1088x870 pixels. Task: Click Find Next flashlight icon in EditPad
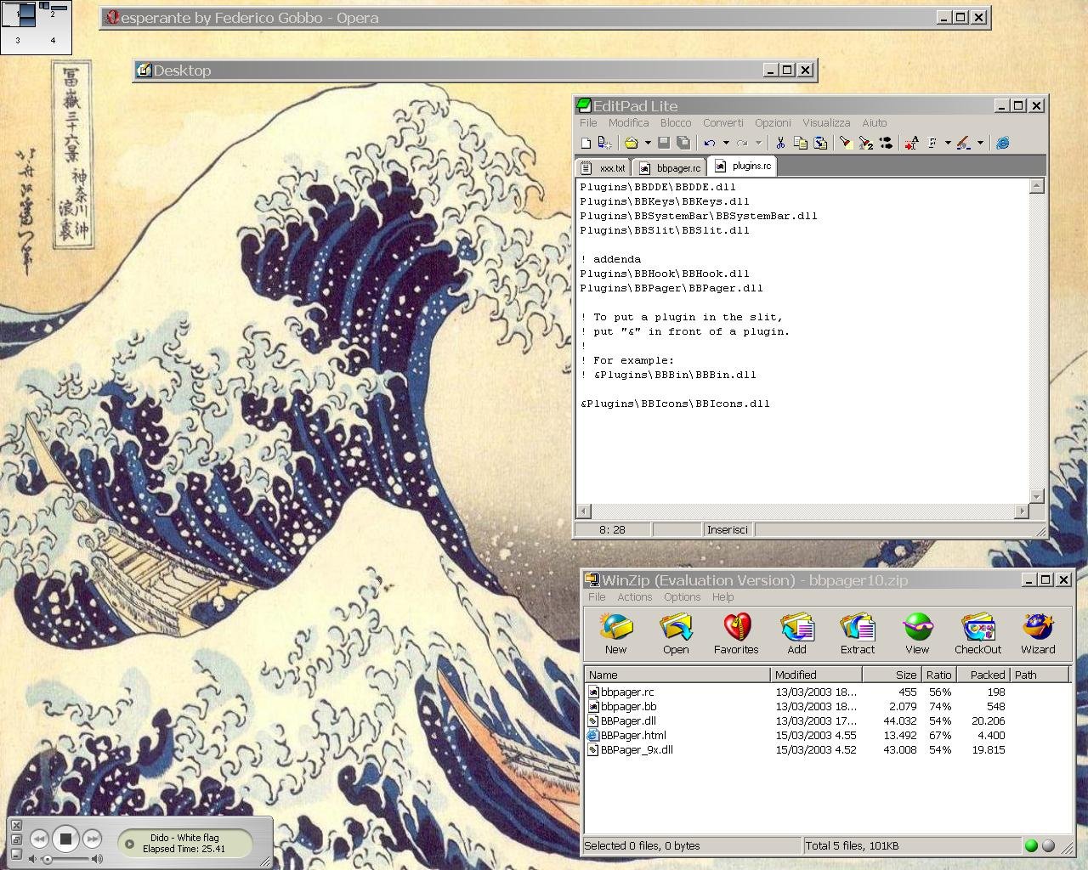(866, 144)
